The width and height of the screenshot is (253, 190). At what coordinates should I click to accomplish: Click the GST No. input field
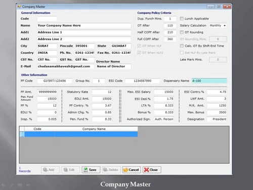85,59
